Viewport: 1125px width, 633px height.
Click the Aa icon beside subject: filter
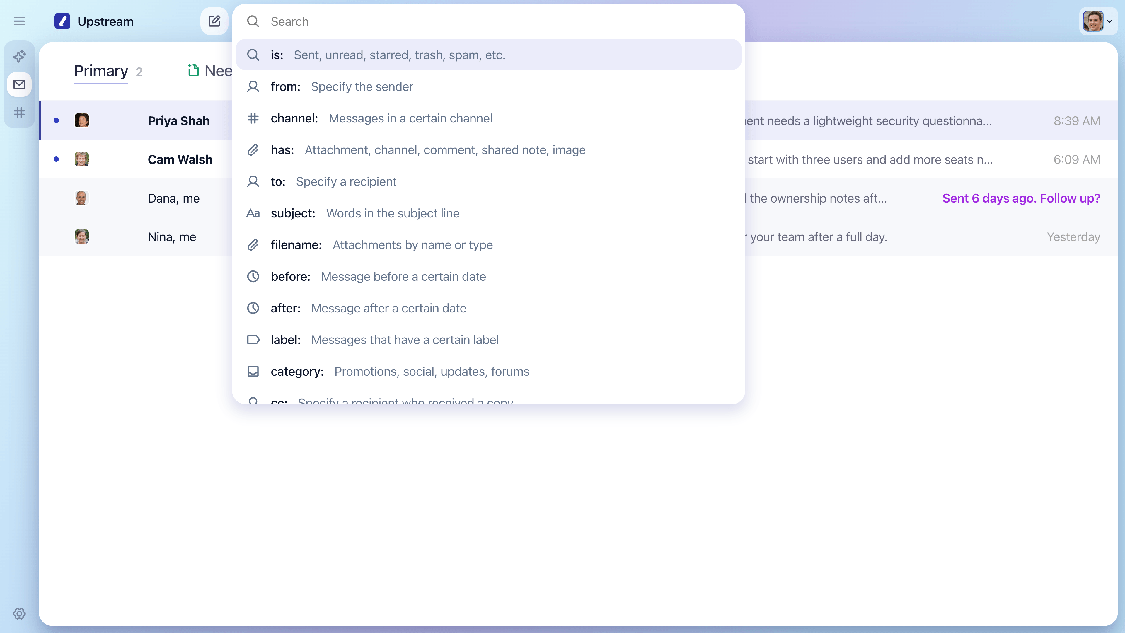coord(253,213)
